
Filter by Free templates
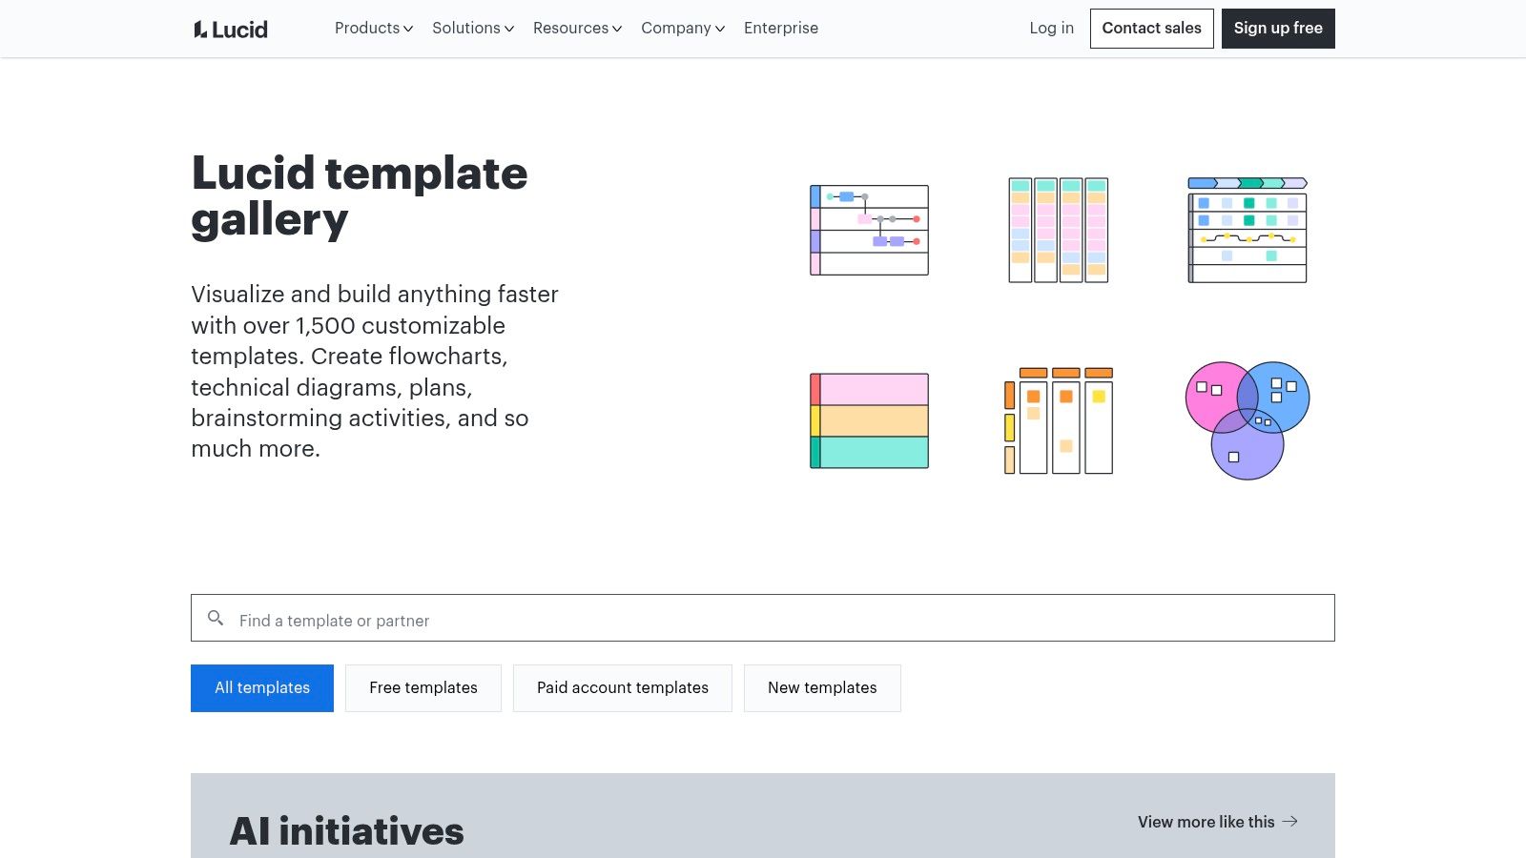point(423,688)
